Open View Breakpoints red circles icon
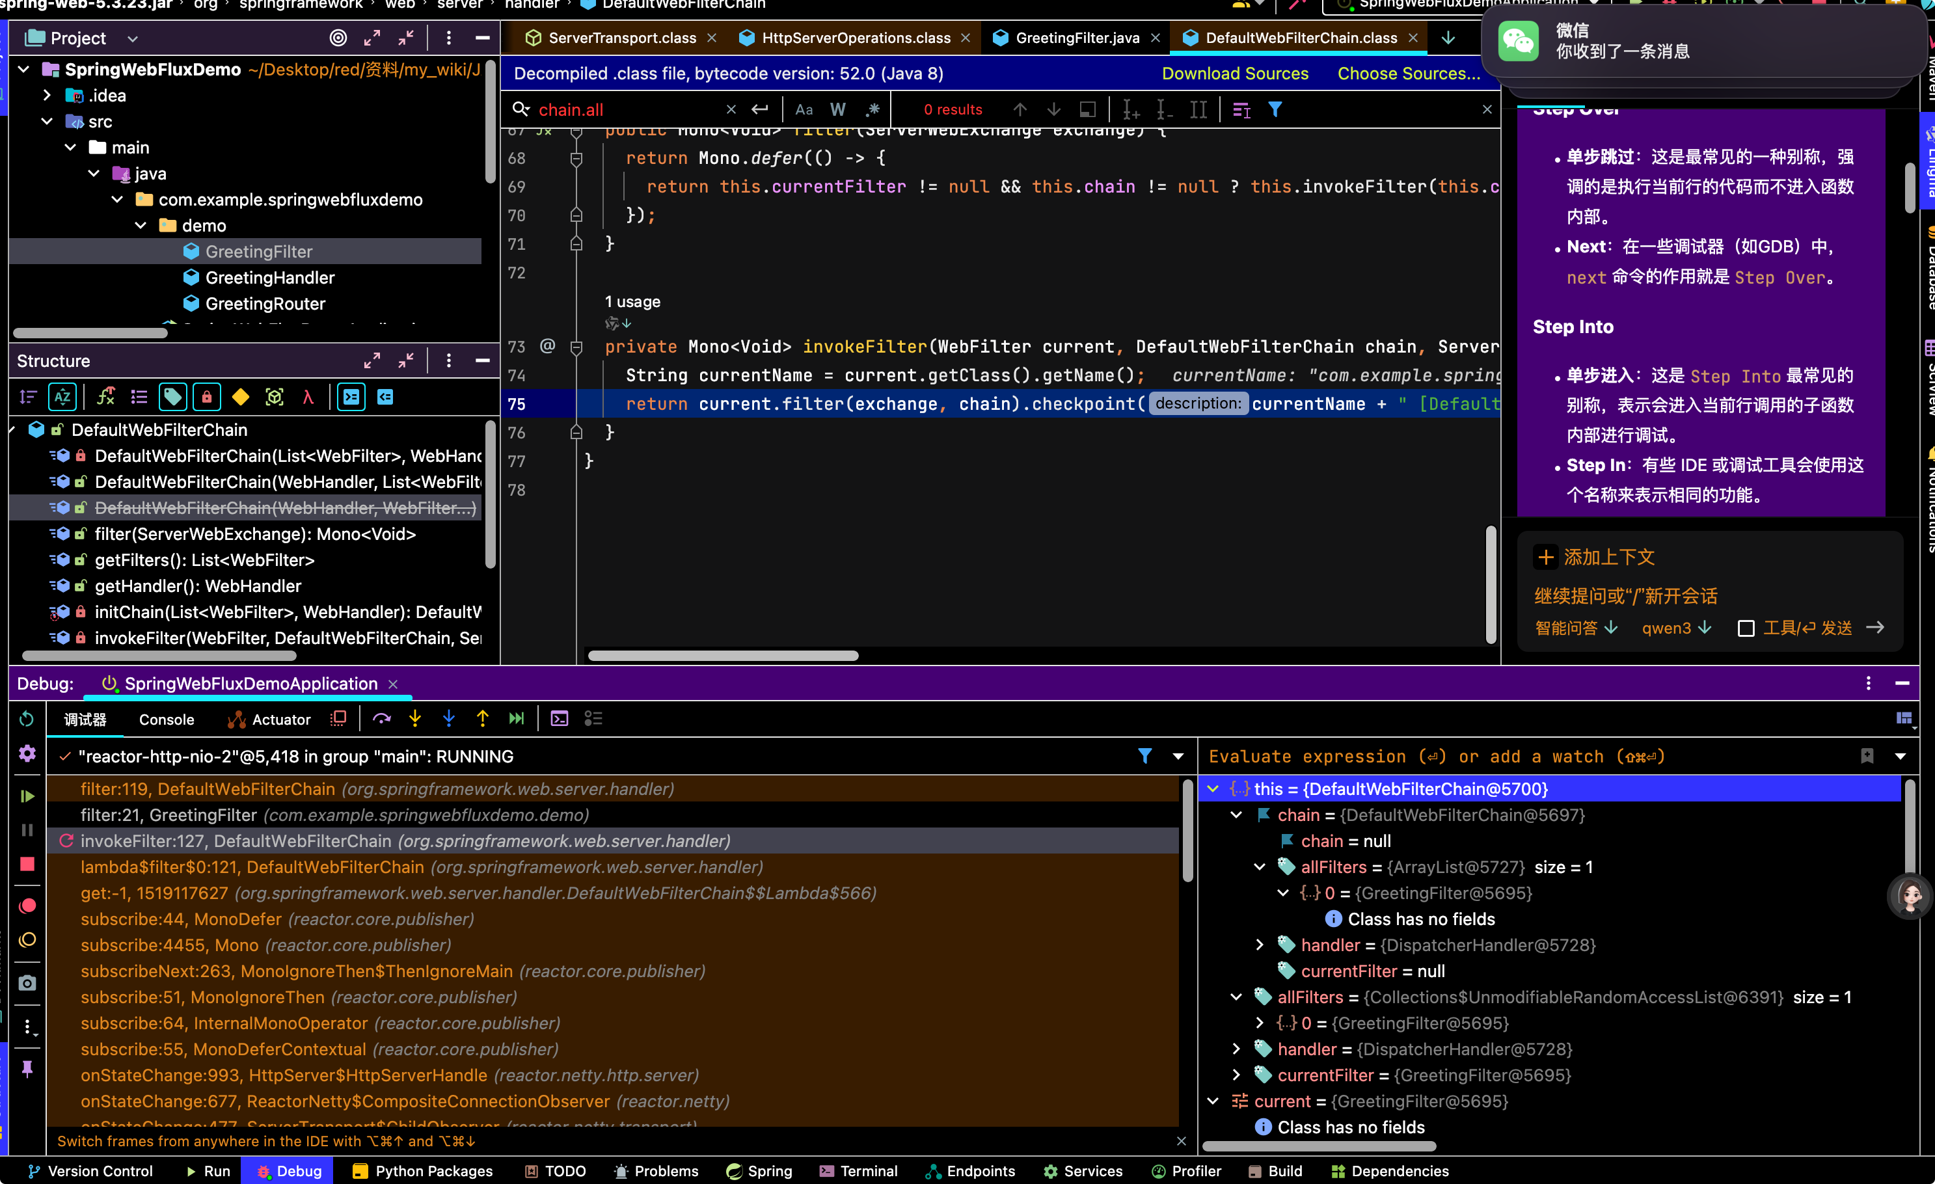This screenshot has width=1935, height=1184. click(x=27, y=906)
